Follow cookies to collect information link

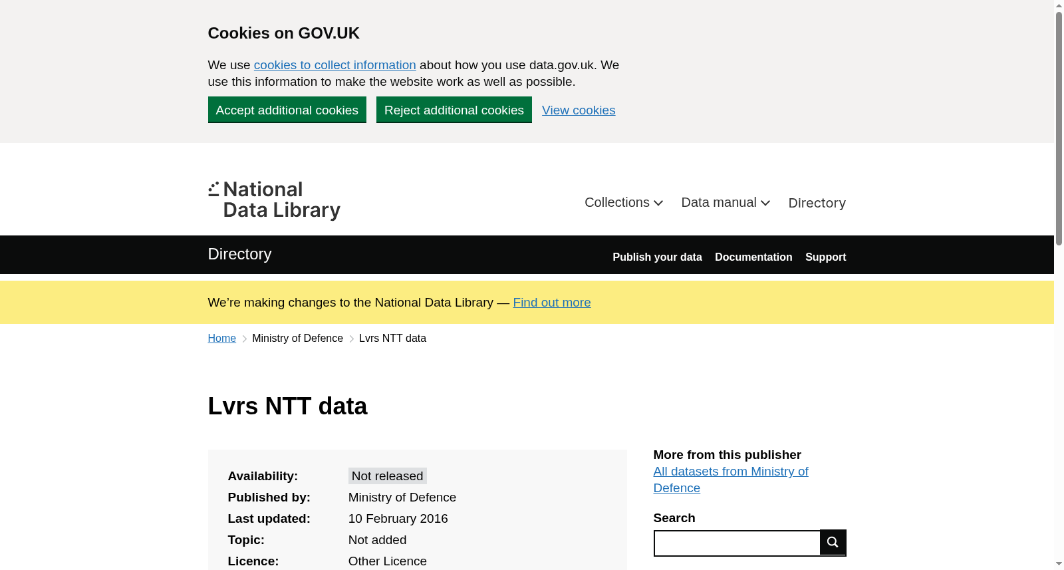(334, 65)
